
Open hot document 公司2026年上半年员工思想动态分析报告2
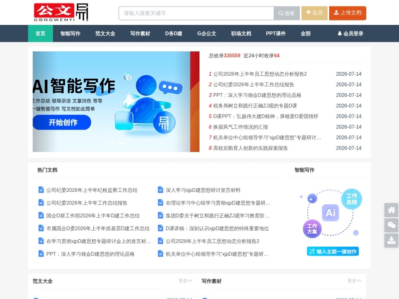(212, 241)
